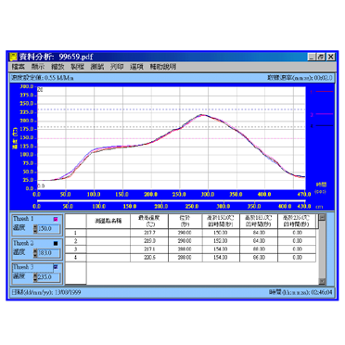The width and height of the screenshot is (345, 345).
Task: Click the stepper beside the 183.0 temperature
Action: pyautogui.click(x=35, y=253)
